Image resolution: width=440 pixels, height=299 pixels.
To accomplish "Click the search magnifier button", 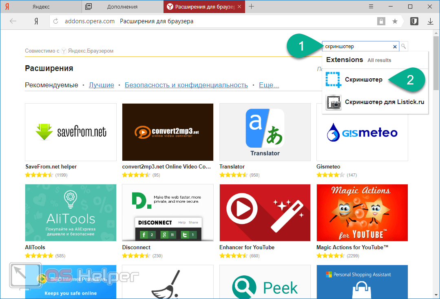I will pyautogui.click(x=404, y=47).
